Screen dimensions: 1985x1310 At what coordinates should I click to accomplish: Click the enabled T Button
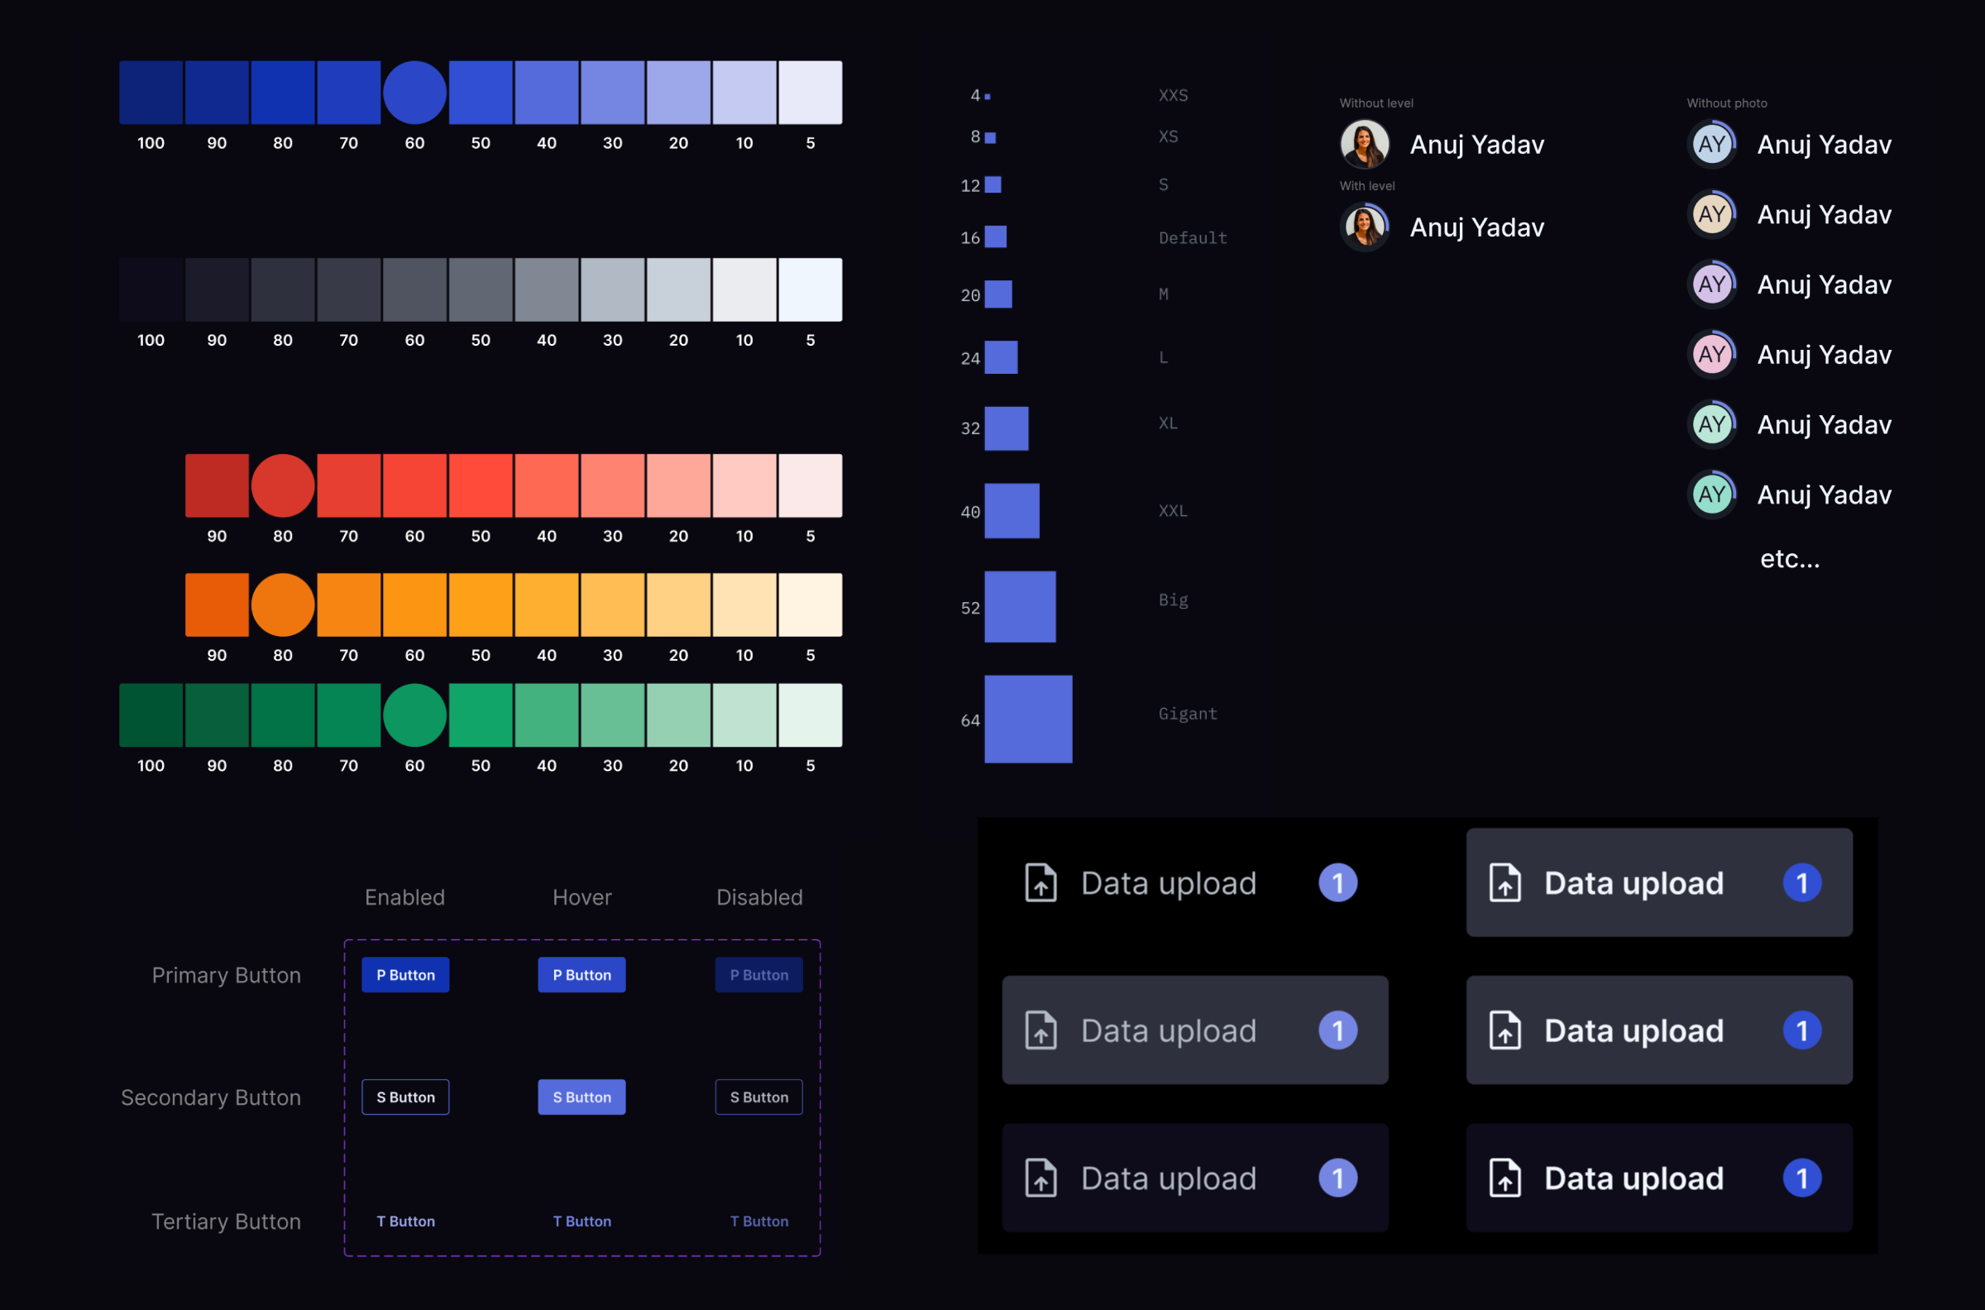click(x=405, y=1222)
